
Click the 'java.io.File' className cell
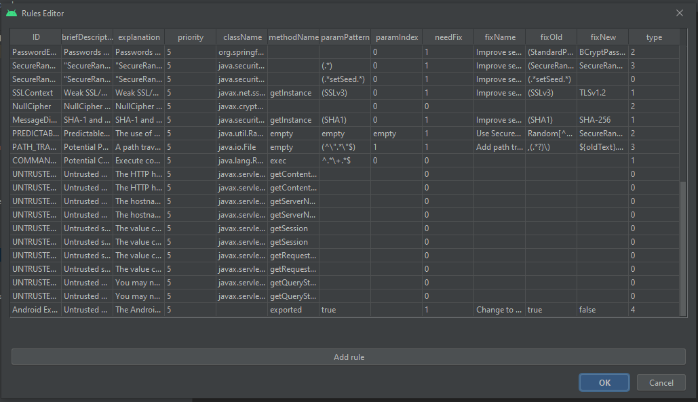click(242, 146)
